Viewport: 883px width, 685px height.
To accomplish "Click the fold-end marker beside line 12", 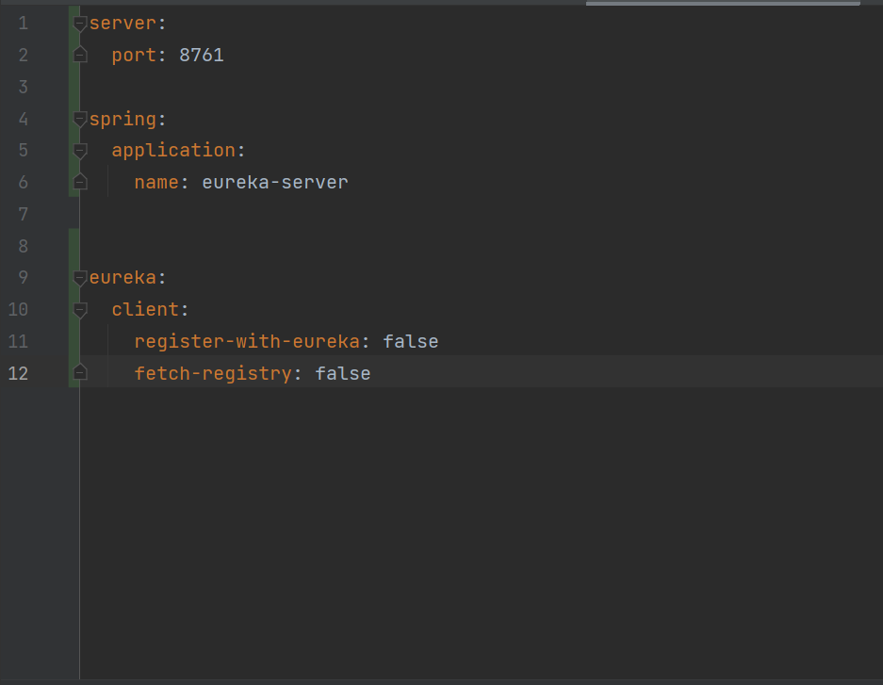I will pos(79,373).
